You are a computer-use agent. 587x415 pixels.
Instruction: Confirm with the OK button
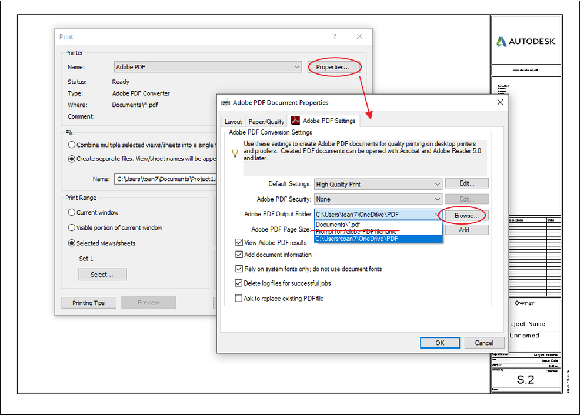click(x=440, y=343)
